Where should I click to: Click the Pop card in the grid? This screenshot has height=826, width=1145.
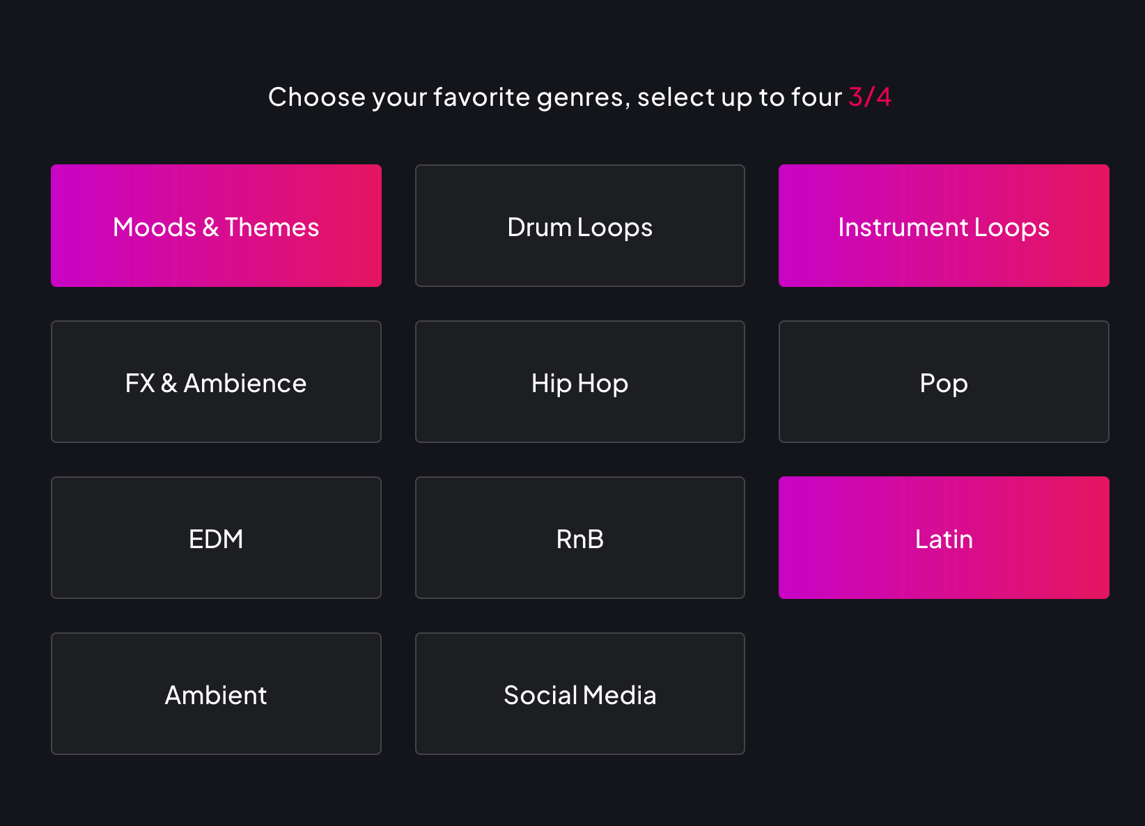coord(943,382)
